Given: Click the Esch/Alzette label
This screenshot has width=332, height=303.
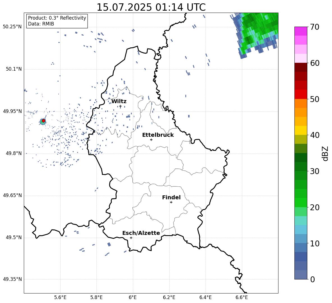Looking at the screenshot, I should coord(141,233).
